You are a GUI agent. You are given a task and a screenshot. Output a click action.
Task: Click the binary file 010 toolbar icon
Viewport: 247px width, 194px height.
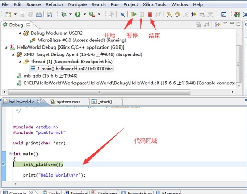tap(50, 14)
